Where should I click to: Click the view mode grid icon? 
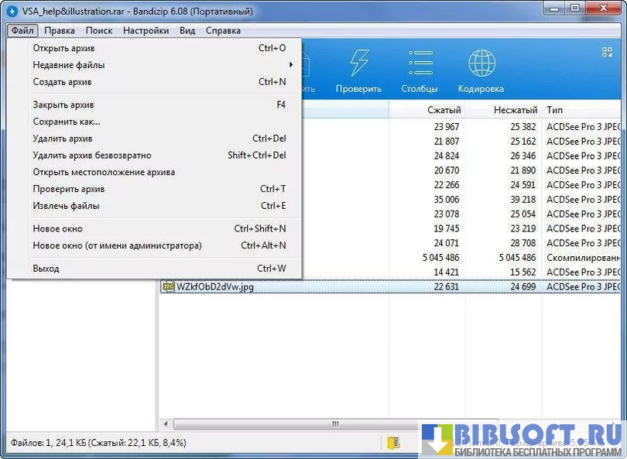click(x=606, y=52)
